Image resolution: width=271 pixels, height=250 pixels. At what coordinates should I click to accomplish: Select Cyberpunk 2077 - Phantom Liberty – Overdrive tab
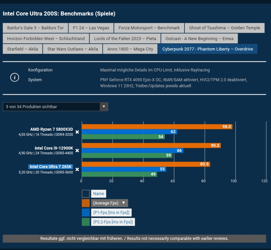click(x=208, y=49)
